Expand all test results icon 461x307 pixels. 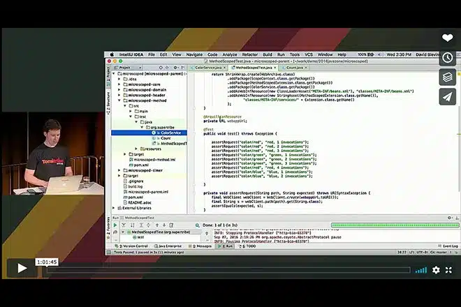pos(141,225)
